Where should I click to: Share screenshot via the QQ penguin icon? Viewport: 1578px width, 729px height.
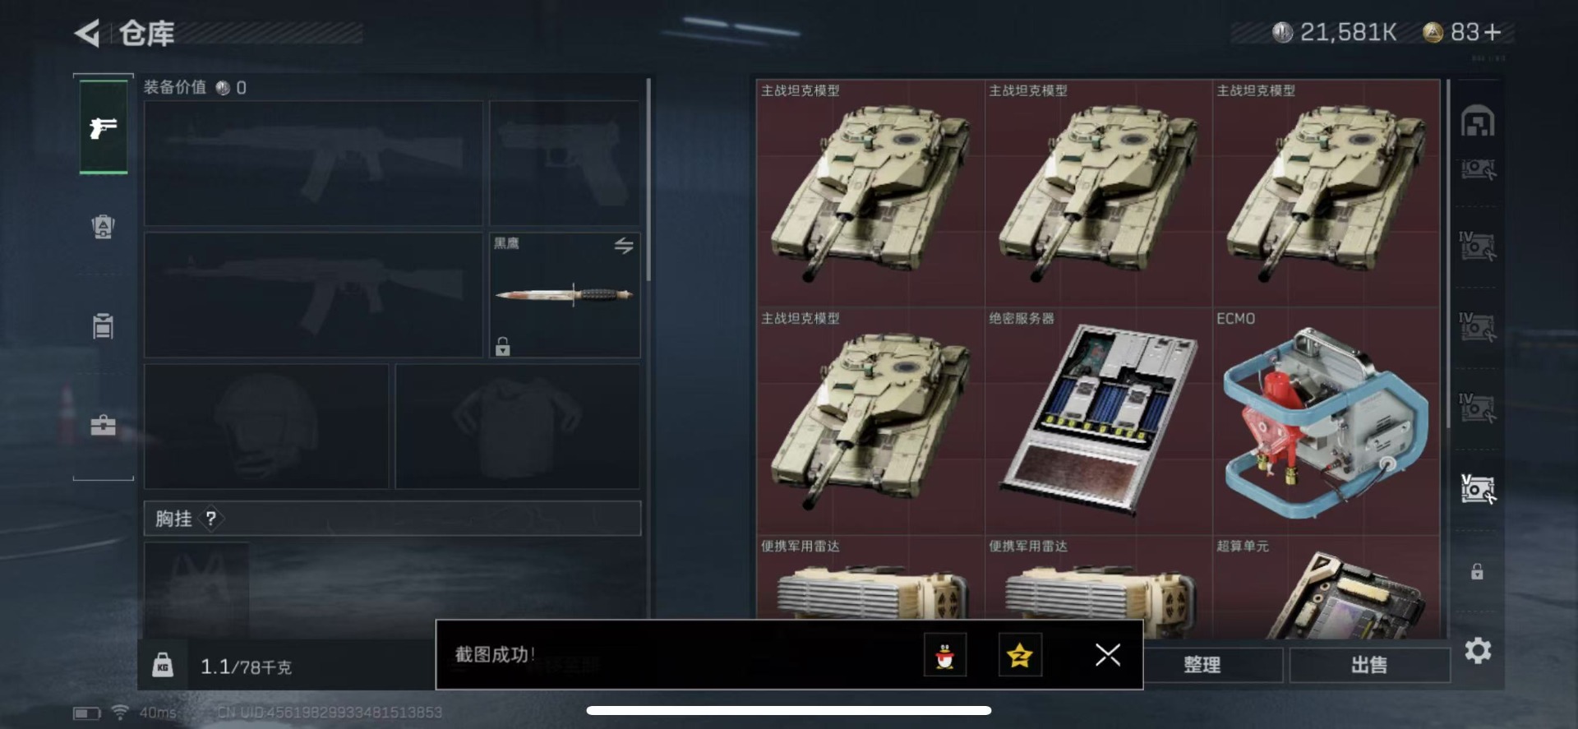(x=945, y=655)
